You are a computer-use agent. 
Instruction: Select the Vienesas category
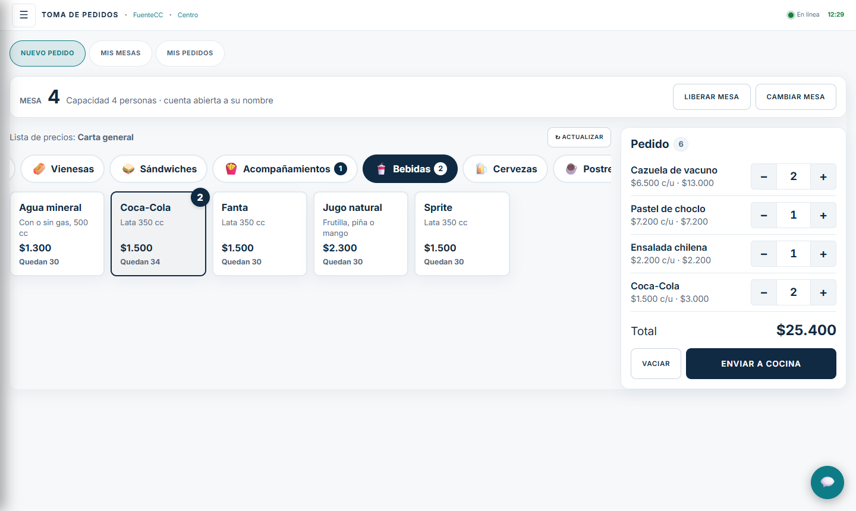click(x=62, y=169)
